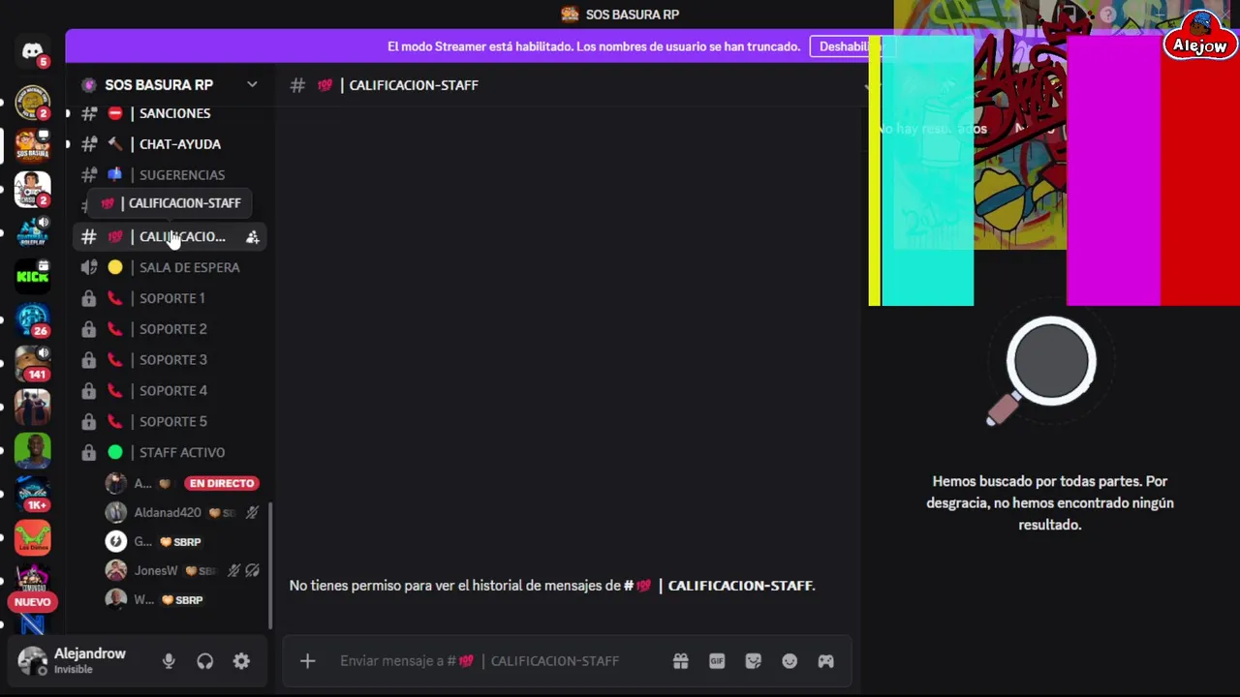The width and height of the screenshot is (1240, 697).
Task: Open User Settings gear
Action: (x=241, y=661)
